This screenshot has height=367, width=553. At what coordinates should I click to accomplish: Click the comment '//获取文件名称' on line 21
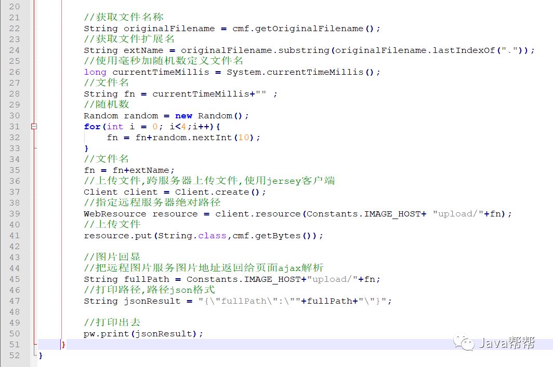(x=124, y=18)
